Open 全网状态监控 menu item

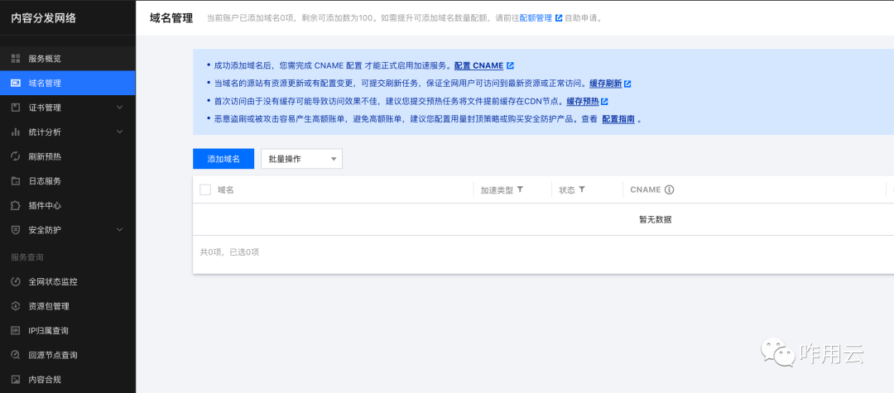click(x=68, y=281)
